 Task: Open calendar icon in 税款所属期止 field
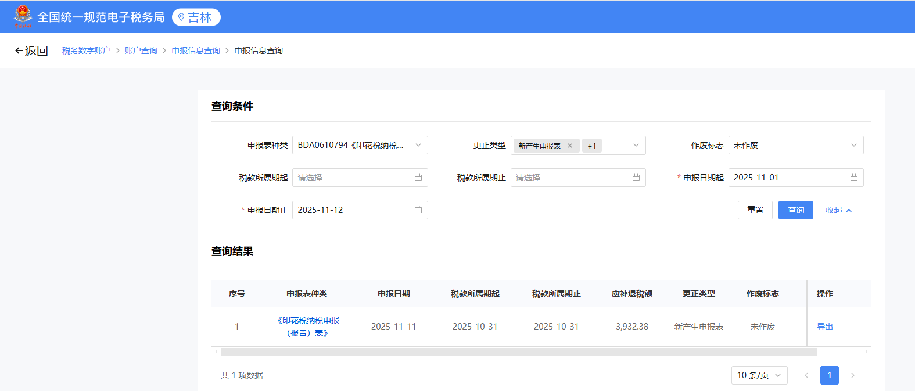click(636, 178)
